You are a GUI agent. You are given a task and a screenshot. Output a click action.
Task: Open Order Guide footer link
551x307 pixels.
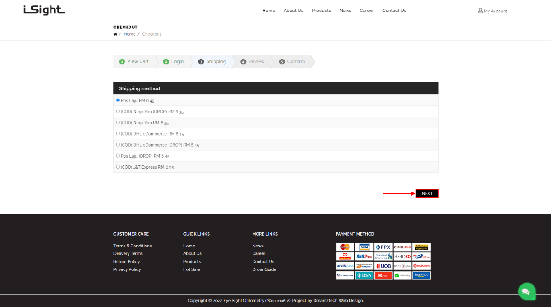pos(264,269)
